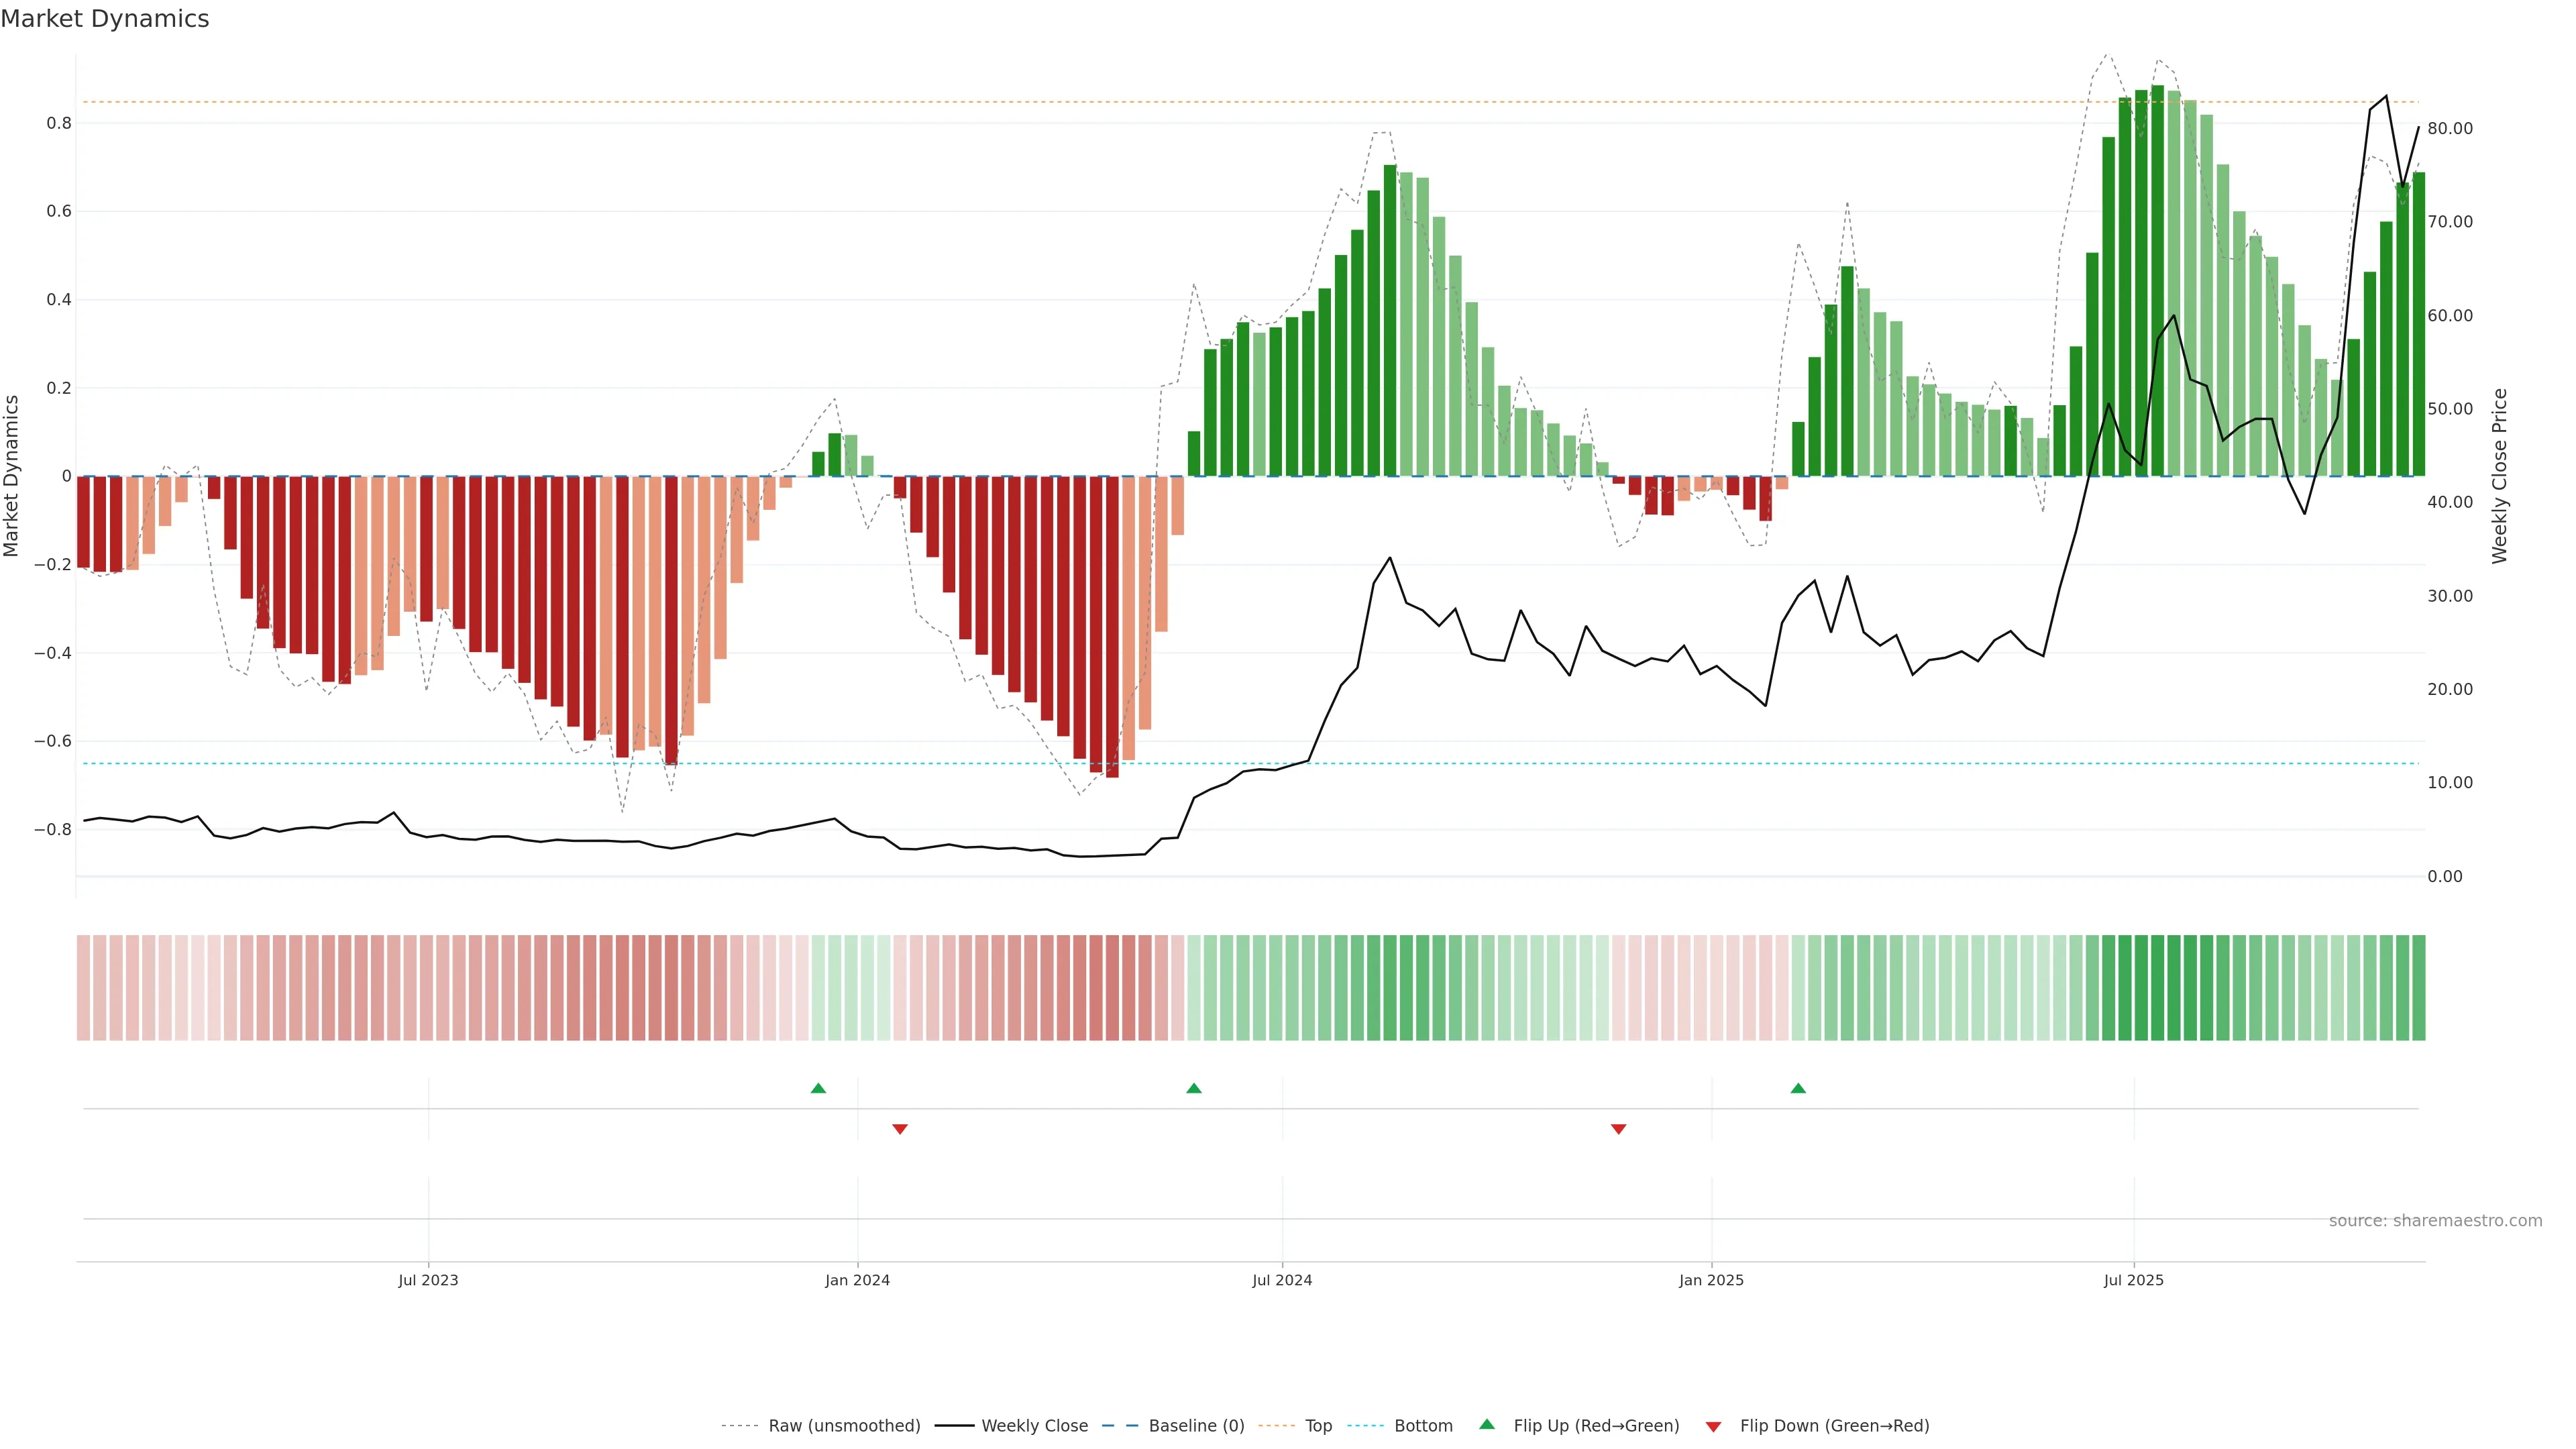Click the Jul 2024 x-axis label
The height and width of the screenshot is (1449, 2576).
[1282, 1280]
